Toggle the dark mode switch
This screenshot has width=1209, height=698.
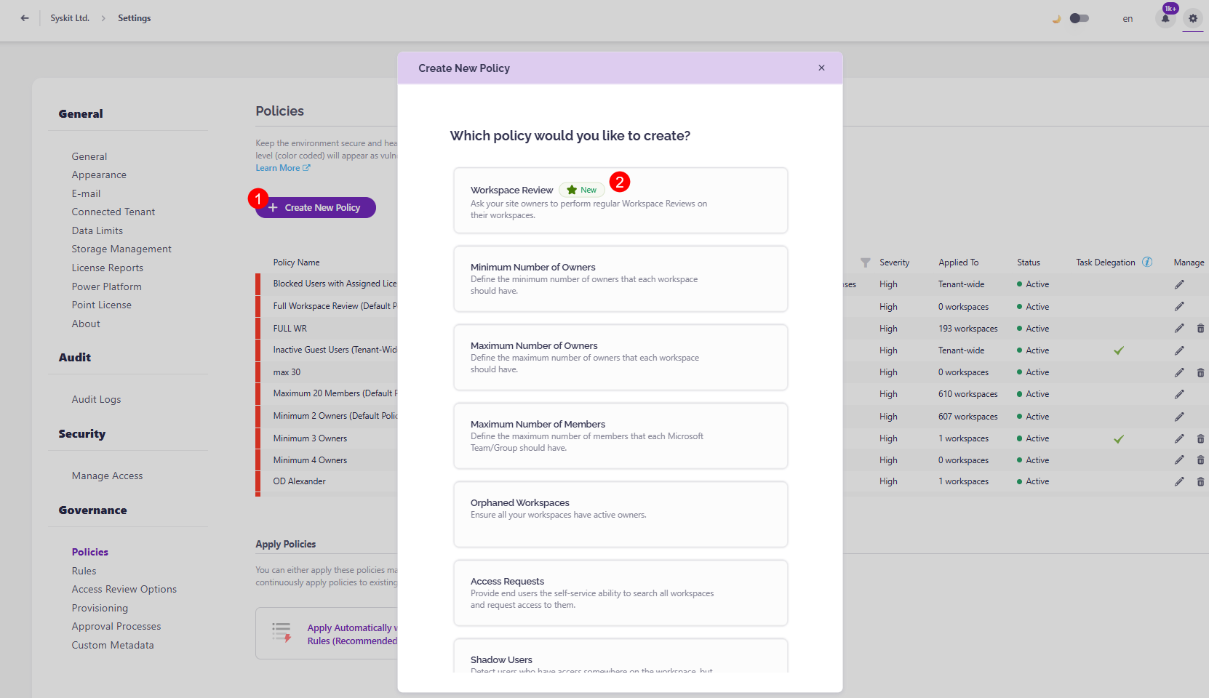point(1080,17)
